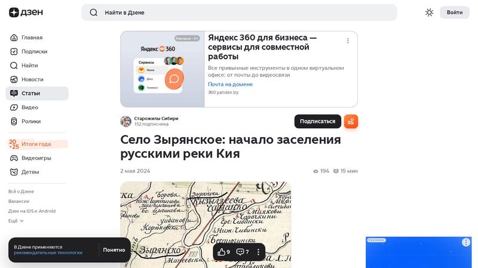Toggle the light/dark theme sun icon
The height and width of the screenshot is (268, 478).
(429, 13)
